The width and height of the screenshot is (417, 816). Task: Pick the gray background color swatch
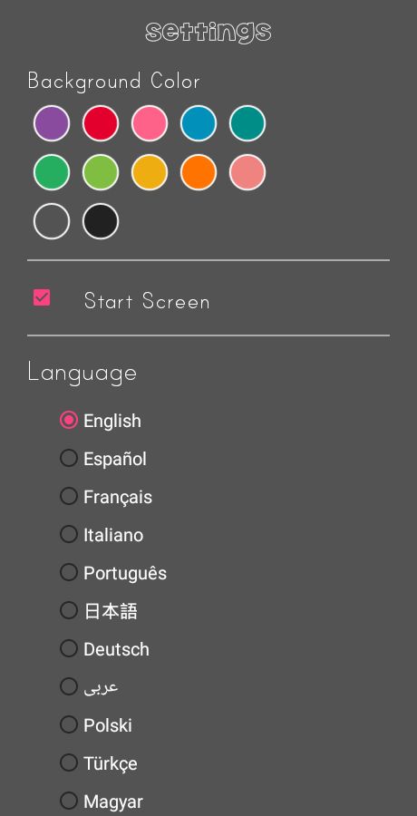(x=52, y=221)
